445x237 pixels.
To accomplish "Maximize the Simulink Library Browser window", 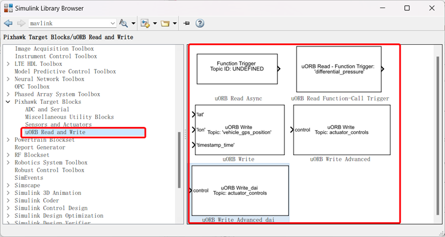I will point(407,8).
